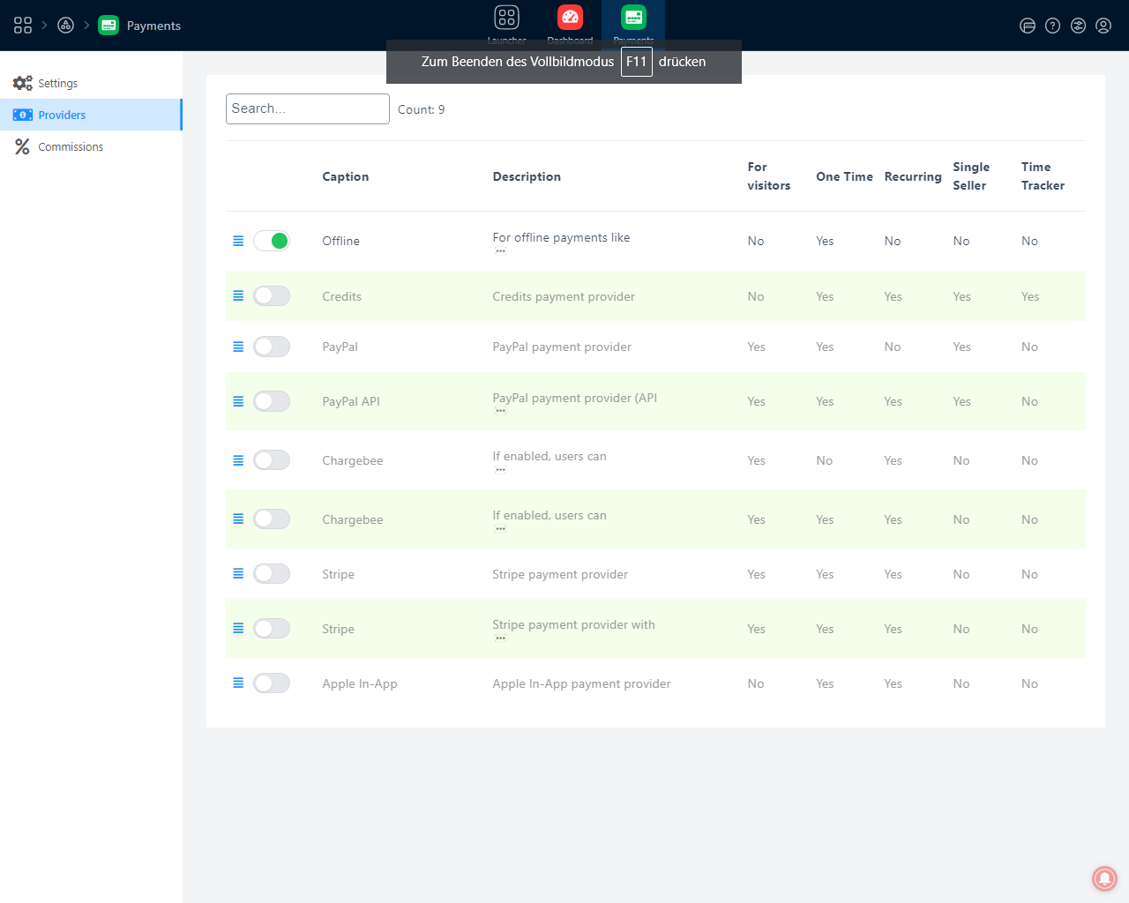This screenshot has width=1129, height=903.
Task: Click drag handle icon for PayPal row
Action: pos(238,347)
